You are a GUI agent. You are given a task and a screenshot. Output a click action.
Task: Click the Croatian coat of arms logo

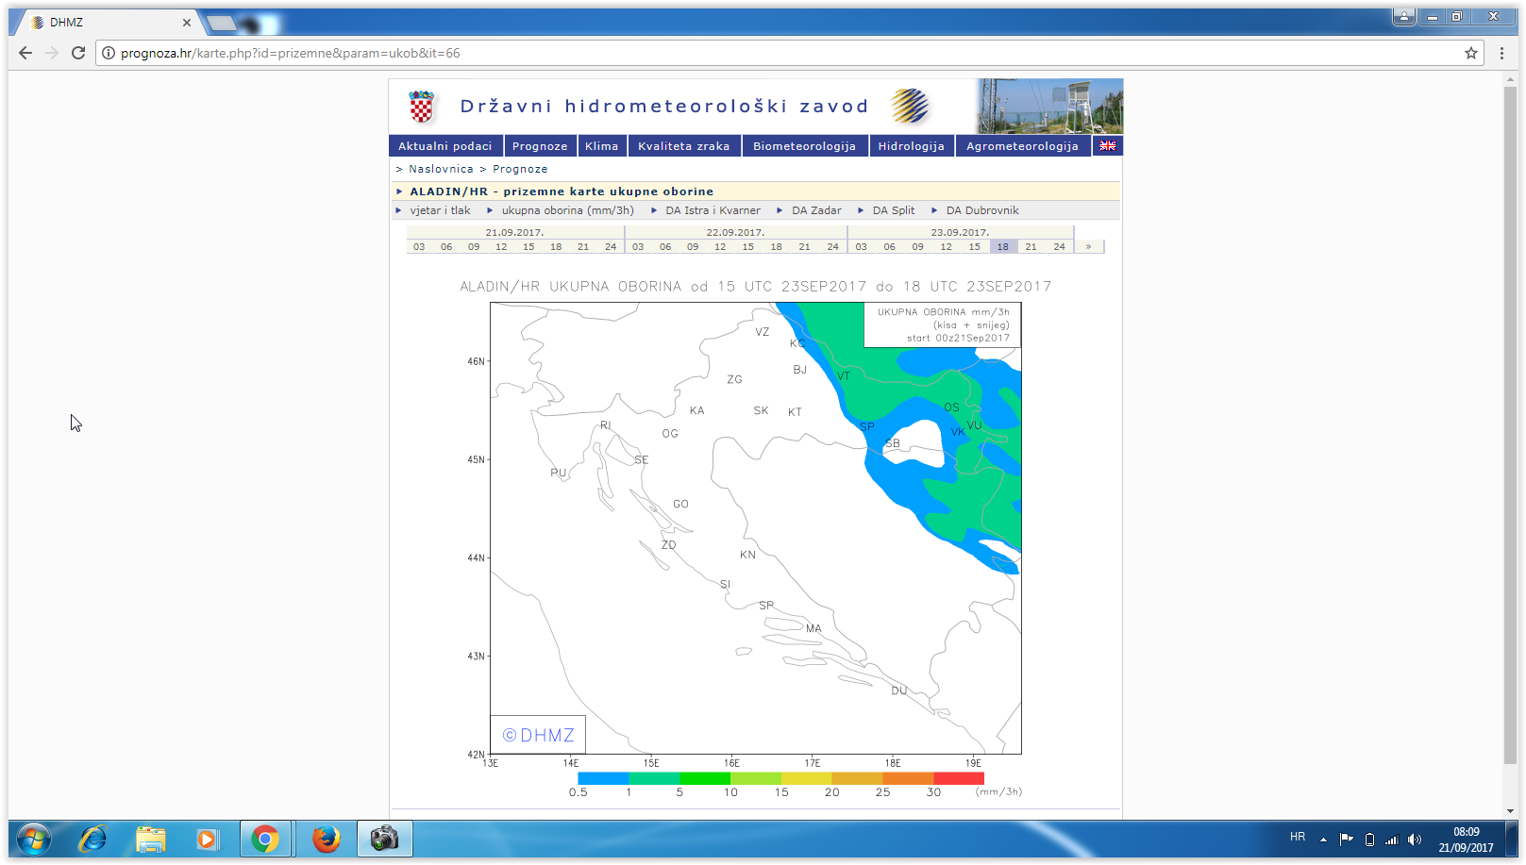click(x=421, y=107)
